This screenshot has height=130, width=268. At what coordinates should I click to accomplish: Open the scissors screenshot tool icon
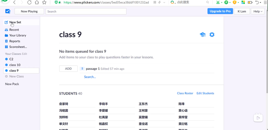[218, 2]
